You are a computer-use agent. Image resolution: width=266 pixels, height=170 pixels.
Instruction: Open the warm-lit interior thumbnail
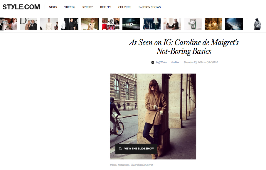pos(213,24)
